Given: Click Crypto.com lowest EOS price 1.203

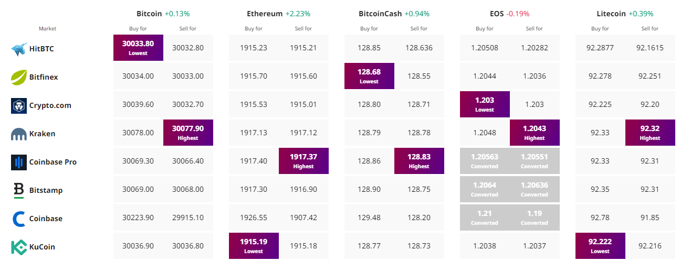Looking at the screenshot, I should (485, 104).
